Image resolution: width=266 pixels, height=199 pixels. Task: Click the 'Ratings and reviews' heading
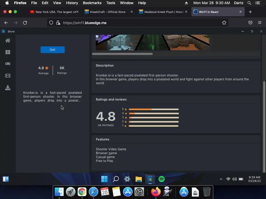[111, 99]
